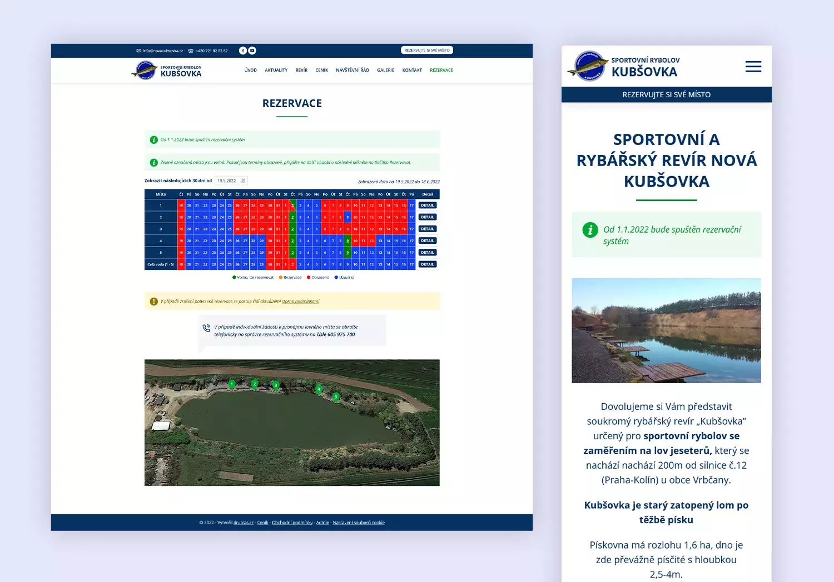Open Návštěvní řád in navigation
This screenshot has width=834, height=582.
pyautogui.click(x=353, y=71)
